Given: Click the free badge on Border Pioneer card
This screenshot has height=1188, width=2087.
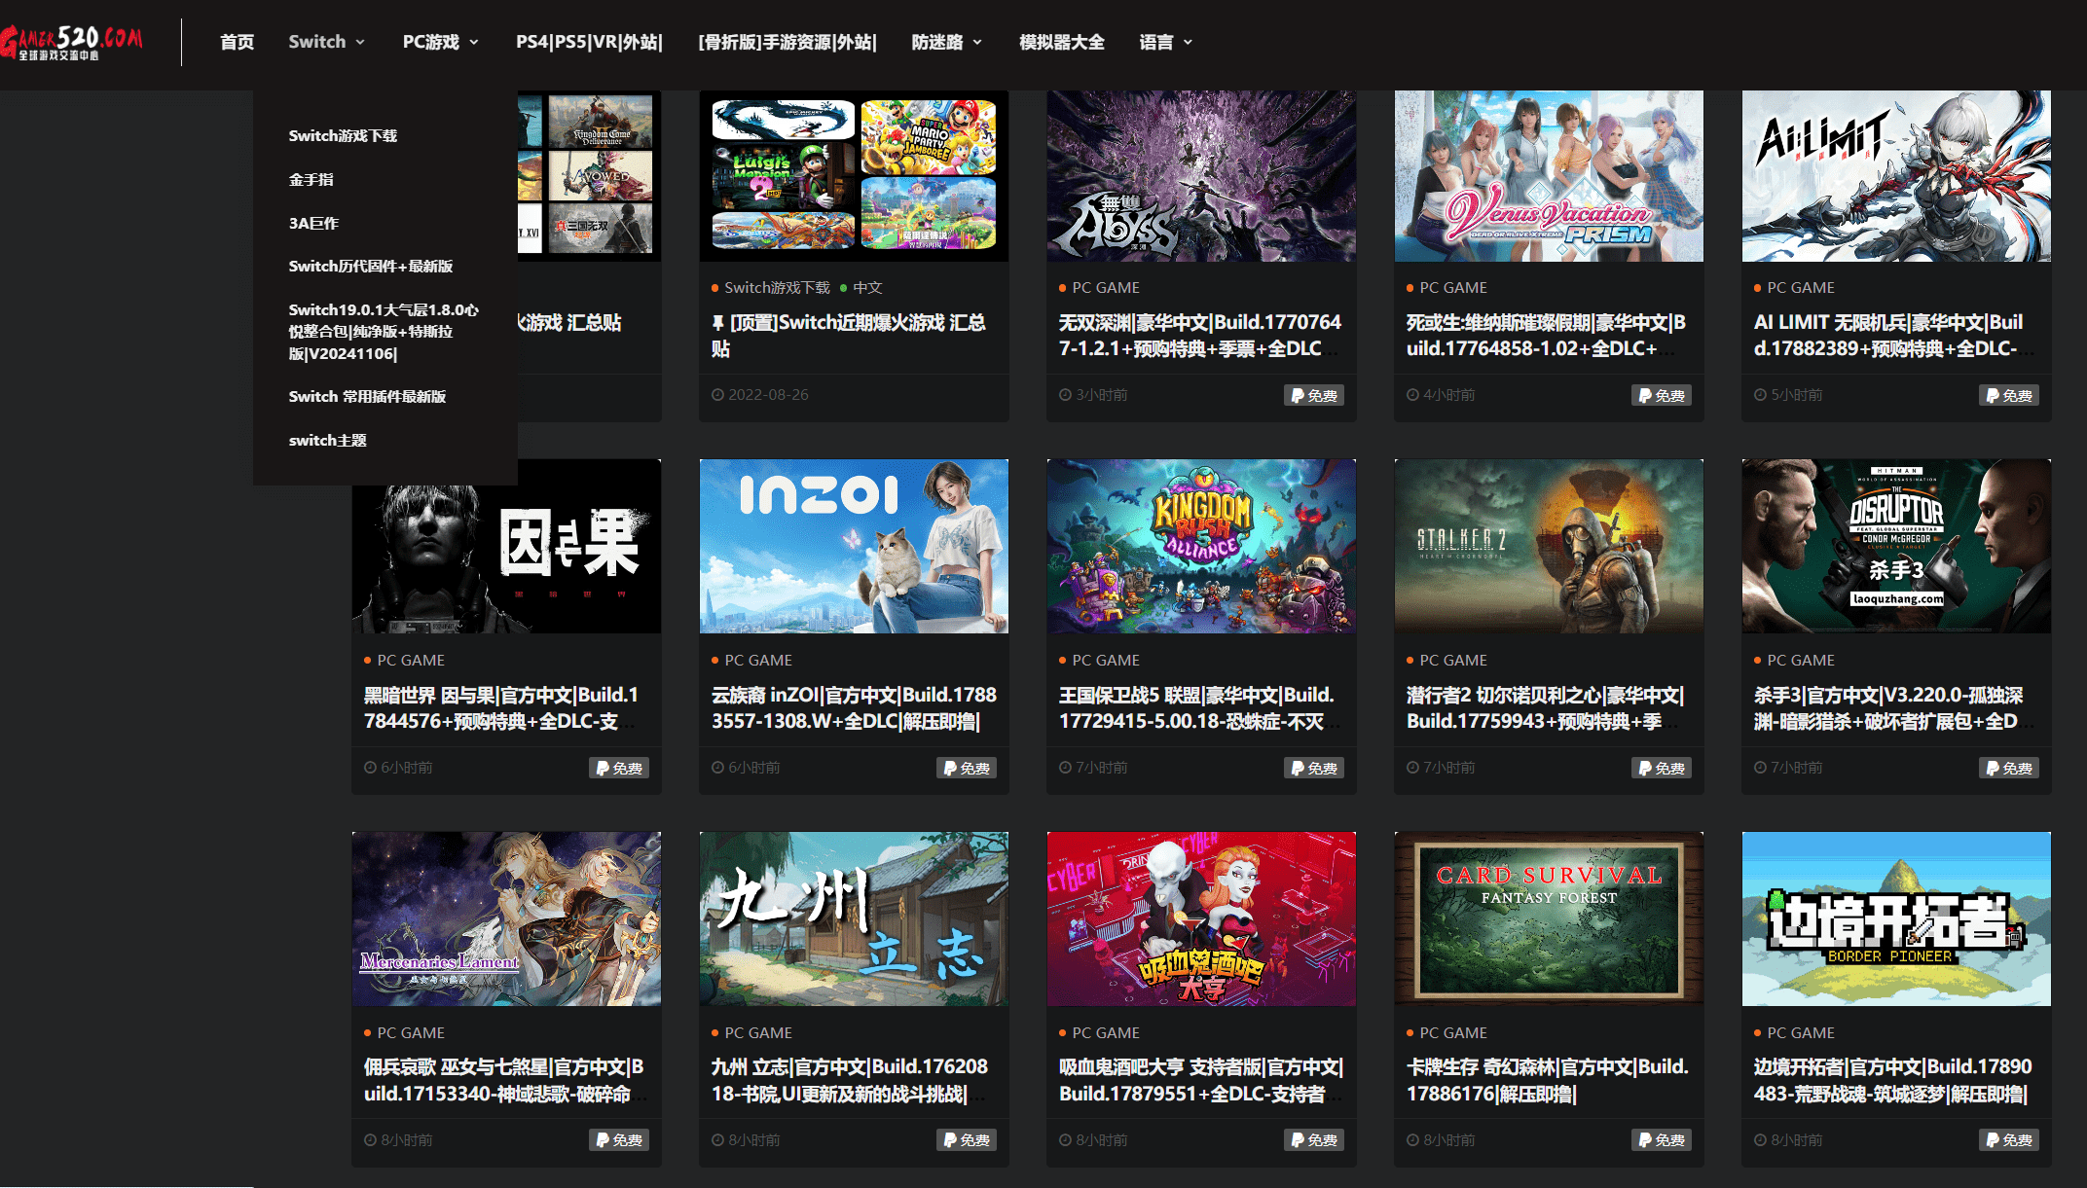Looking at the screenshot, I should point(2008,1139).
